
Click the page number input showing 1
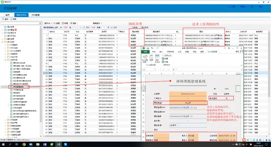(x=104, y=28)
